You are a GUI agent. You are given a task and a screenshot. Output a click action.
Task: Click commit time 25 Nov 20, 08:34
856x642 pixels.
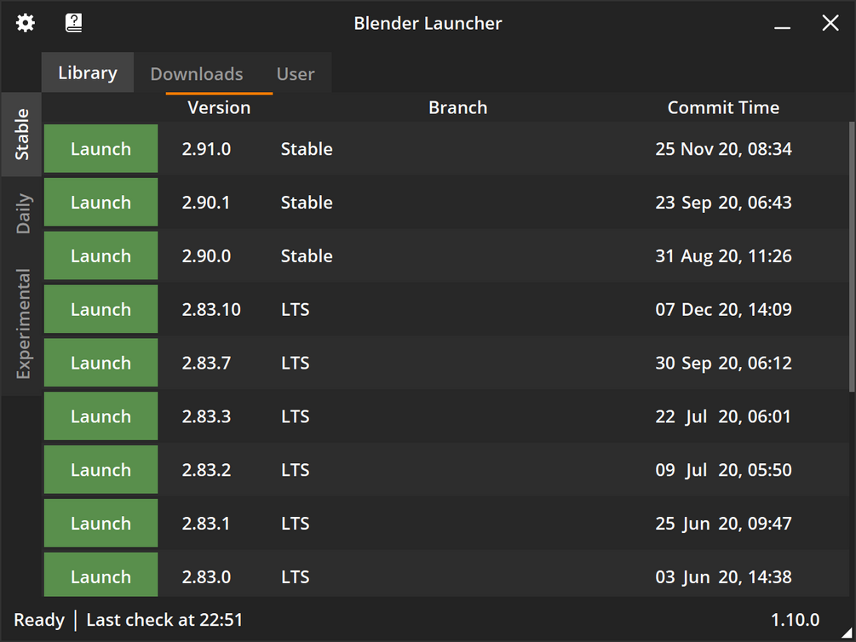point(723,149)
